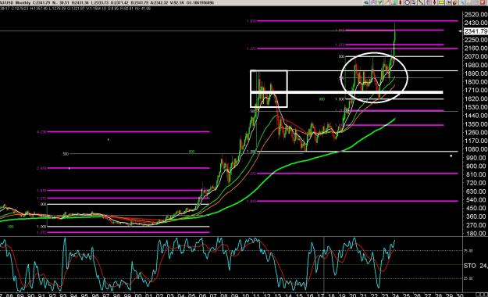Click the 2160.00 price axis label
The image size is (488, 297).
click(476, 48)
